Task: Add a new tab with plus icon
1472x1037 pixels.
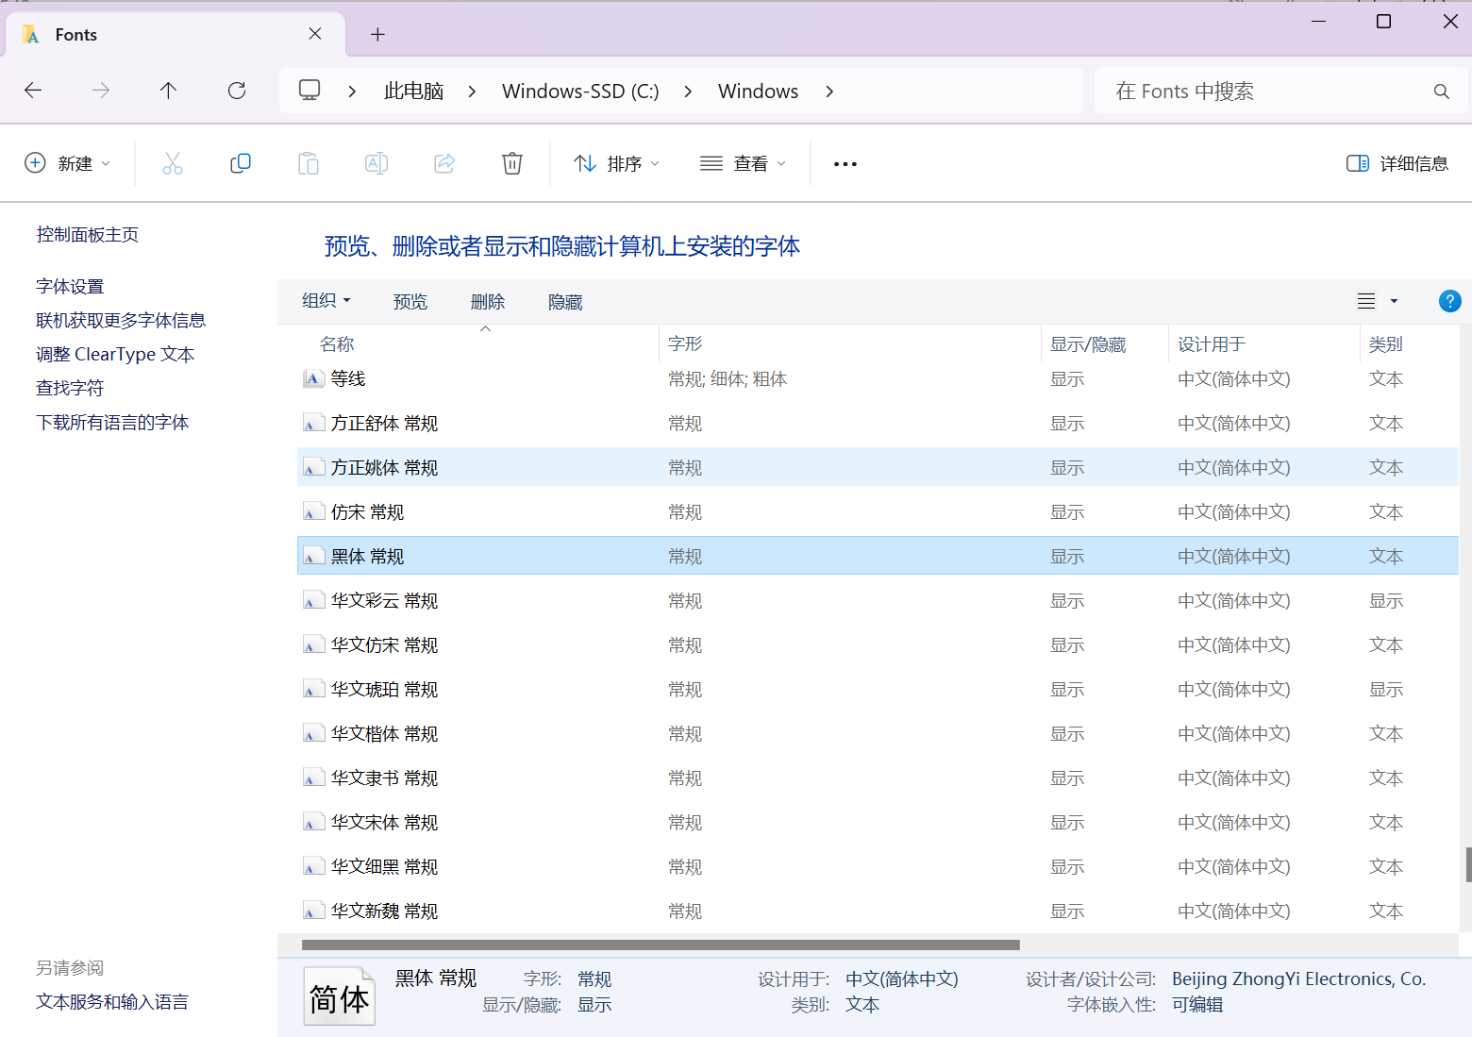Action: tap(377, 35)
